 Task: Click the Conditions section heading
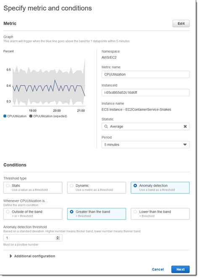click(15, 165)
